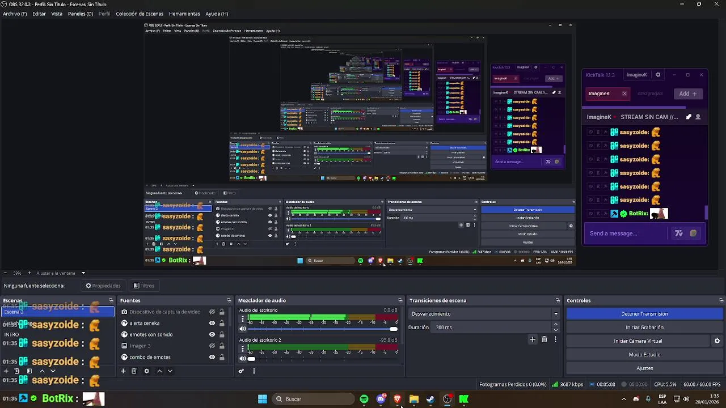Open Desvanecimiento transition dropdown
This screenshot has width=726, height=408.
(484, 314)
